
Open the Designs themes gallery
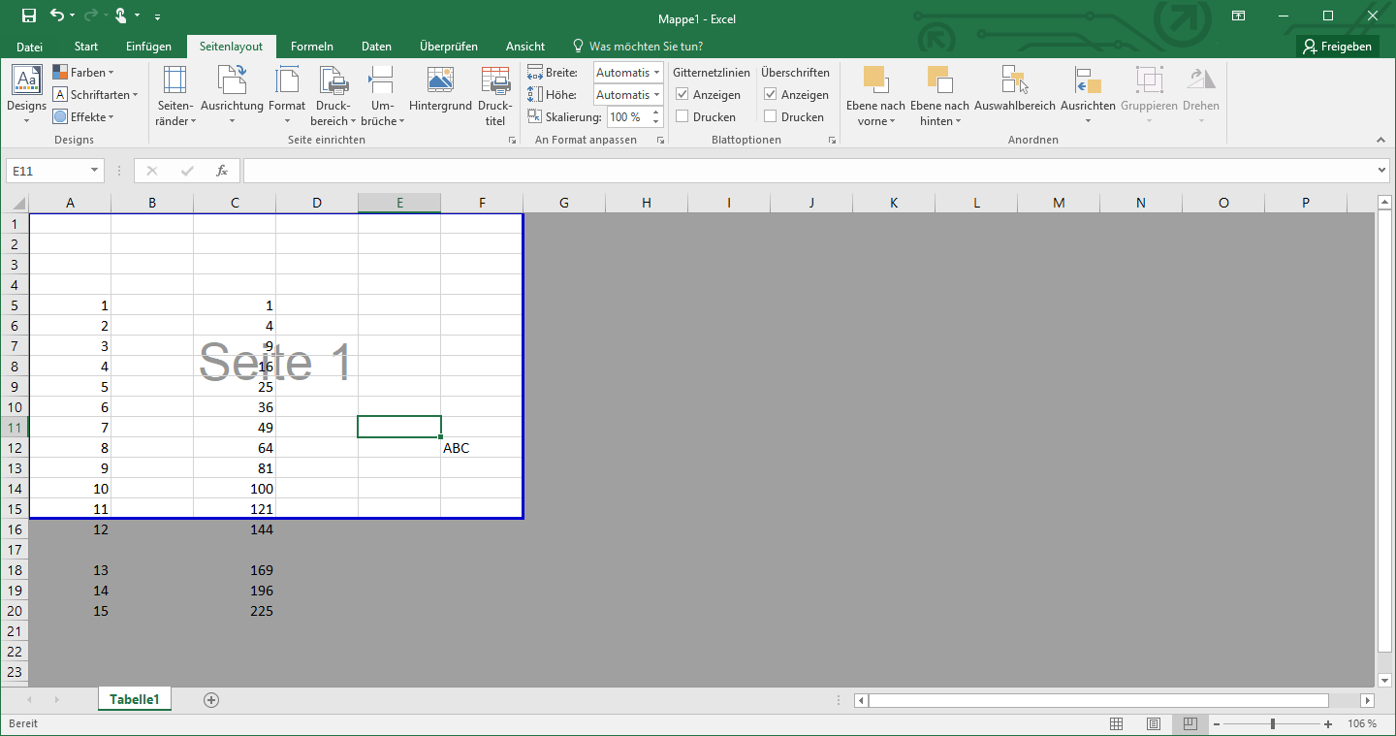26,95
